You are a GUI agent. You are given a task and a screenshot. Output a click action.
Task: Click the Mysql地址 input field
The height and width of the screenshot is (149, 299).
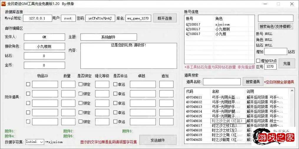[37, 18]
